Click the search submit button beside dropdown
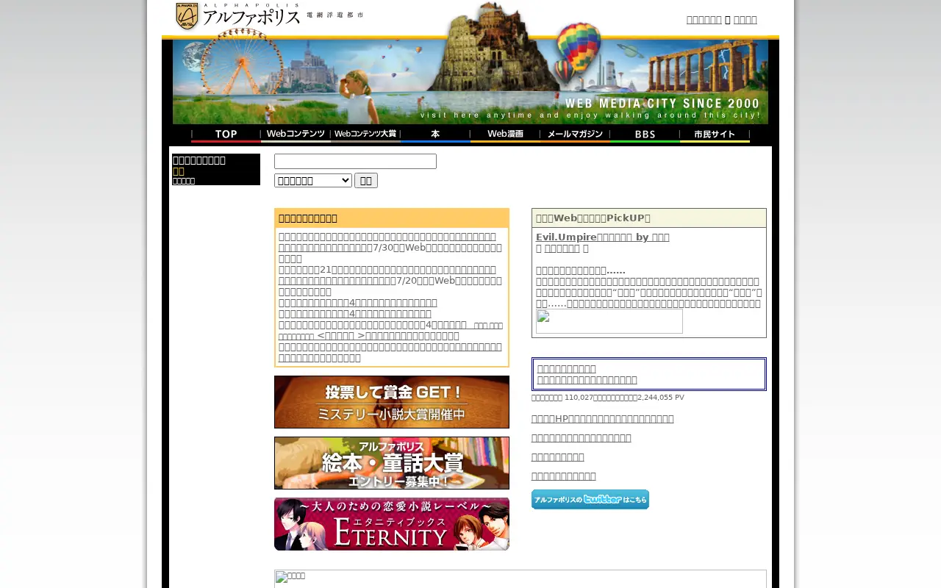The width and height of the screenshot is (941, 588). click(366, 180)
